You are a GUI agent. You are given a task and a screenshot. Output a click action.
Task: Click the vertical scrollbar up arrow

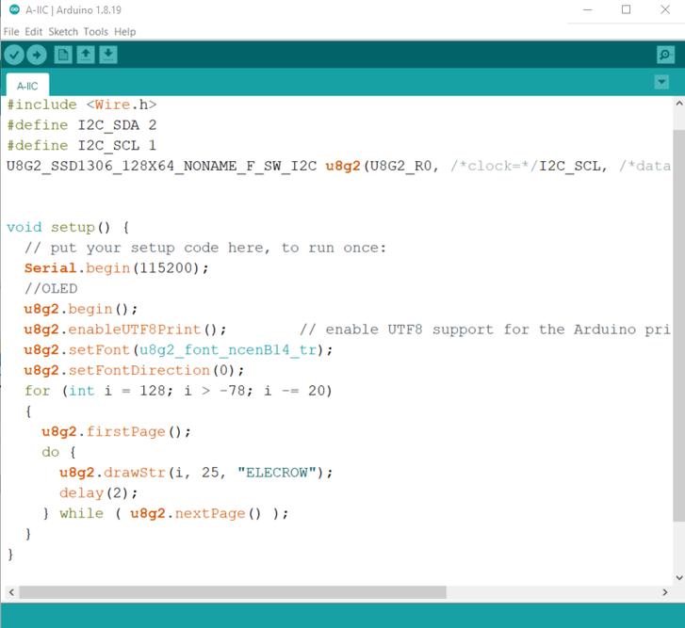point(679,104)
